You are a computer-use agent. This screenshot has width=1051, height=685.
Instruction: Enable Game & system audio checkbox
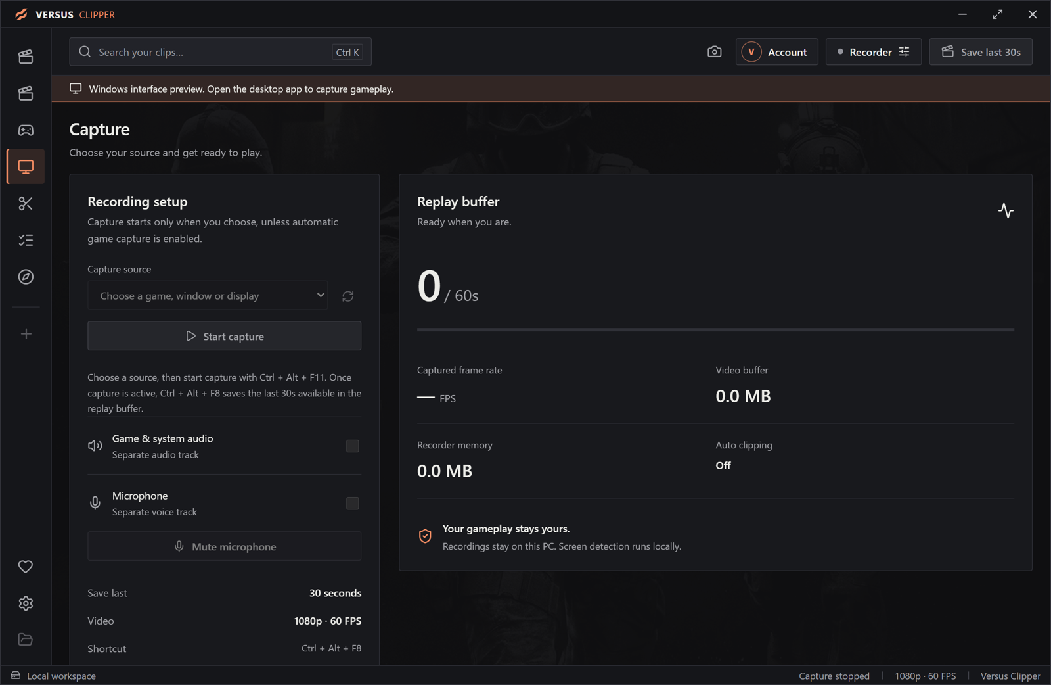[x=353, y=446]
